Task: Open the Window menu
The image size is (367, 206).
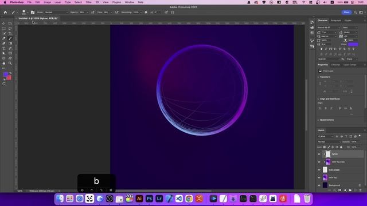Action: [x=129, y=2]
